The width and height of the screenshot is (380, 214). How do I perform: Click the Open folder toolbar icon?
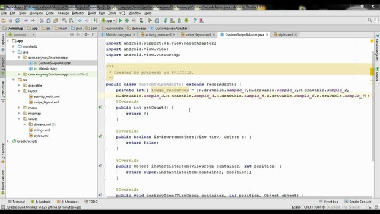tap(4, 21)
